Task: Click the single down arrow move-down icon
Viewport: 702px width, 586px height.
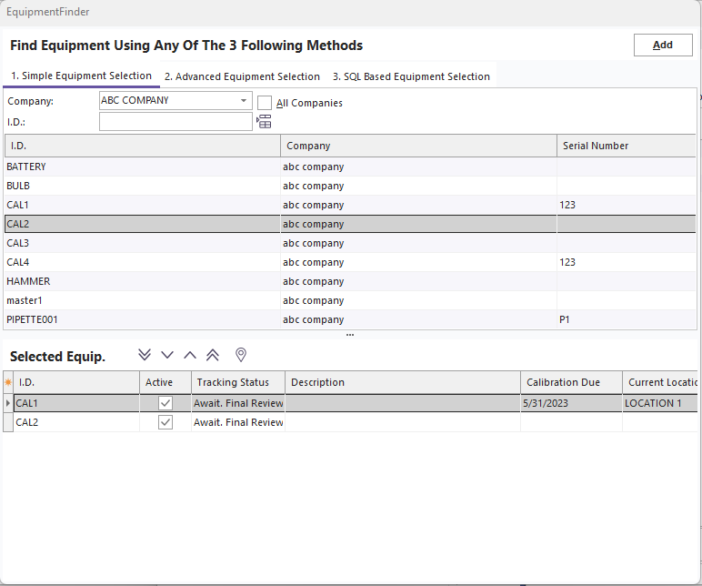Action: coord(167,355)
